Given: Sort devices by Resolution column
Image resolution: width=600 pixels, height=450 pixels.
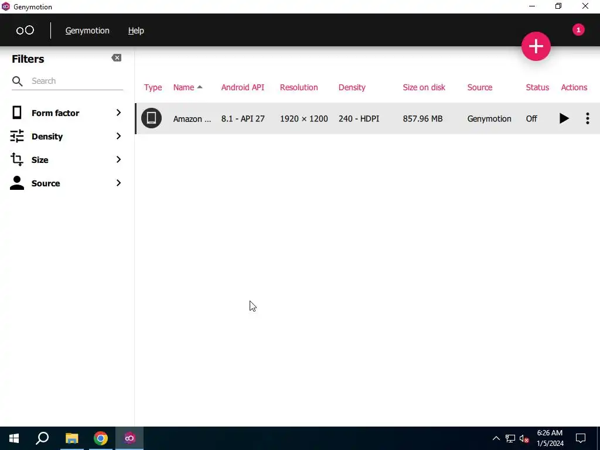Looking at the screenshot, I should (x=299, y=87).
